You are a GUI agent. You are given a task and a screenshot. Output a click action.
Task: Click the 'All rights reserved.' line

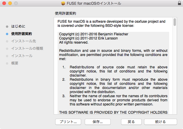tap(74, 42)
